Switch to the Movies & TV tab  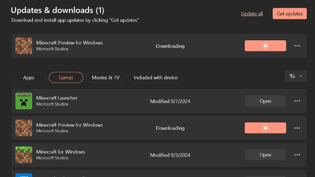105,77
